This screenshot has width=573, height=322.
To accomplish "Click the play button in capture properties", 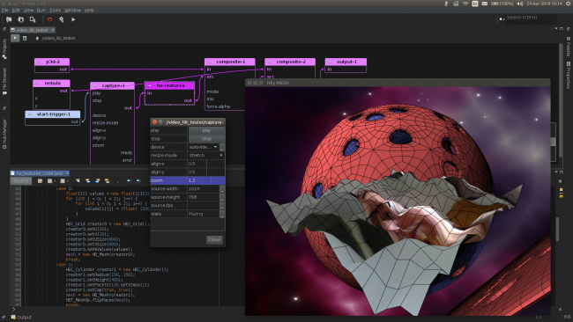I will pos(206,130).
